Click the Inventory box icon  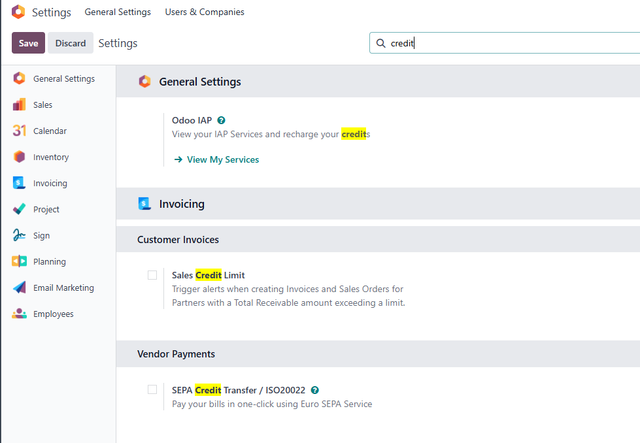coord(19,157)
